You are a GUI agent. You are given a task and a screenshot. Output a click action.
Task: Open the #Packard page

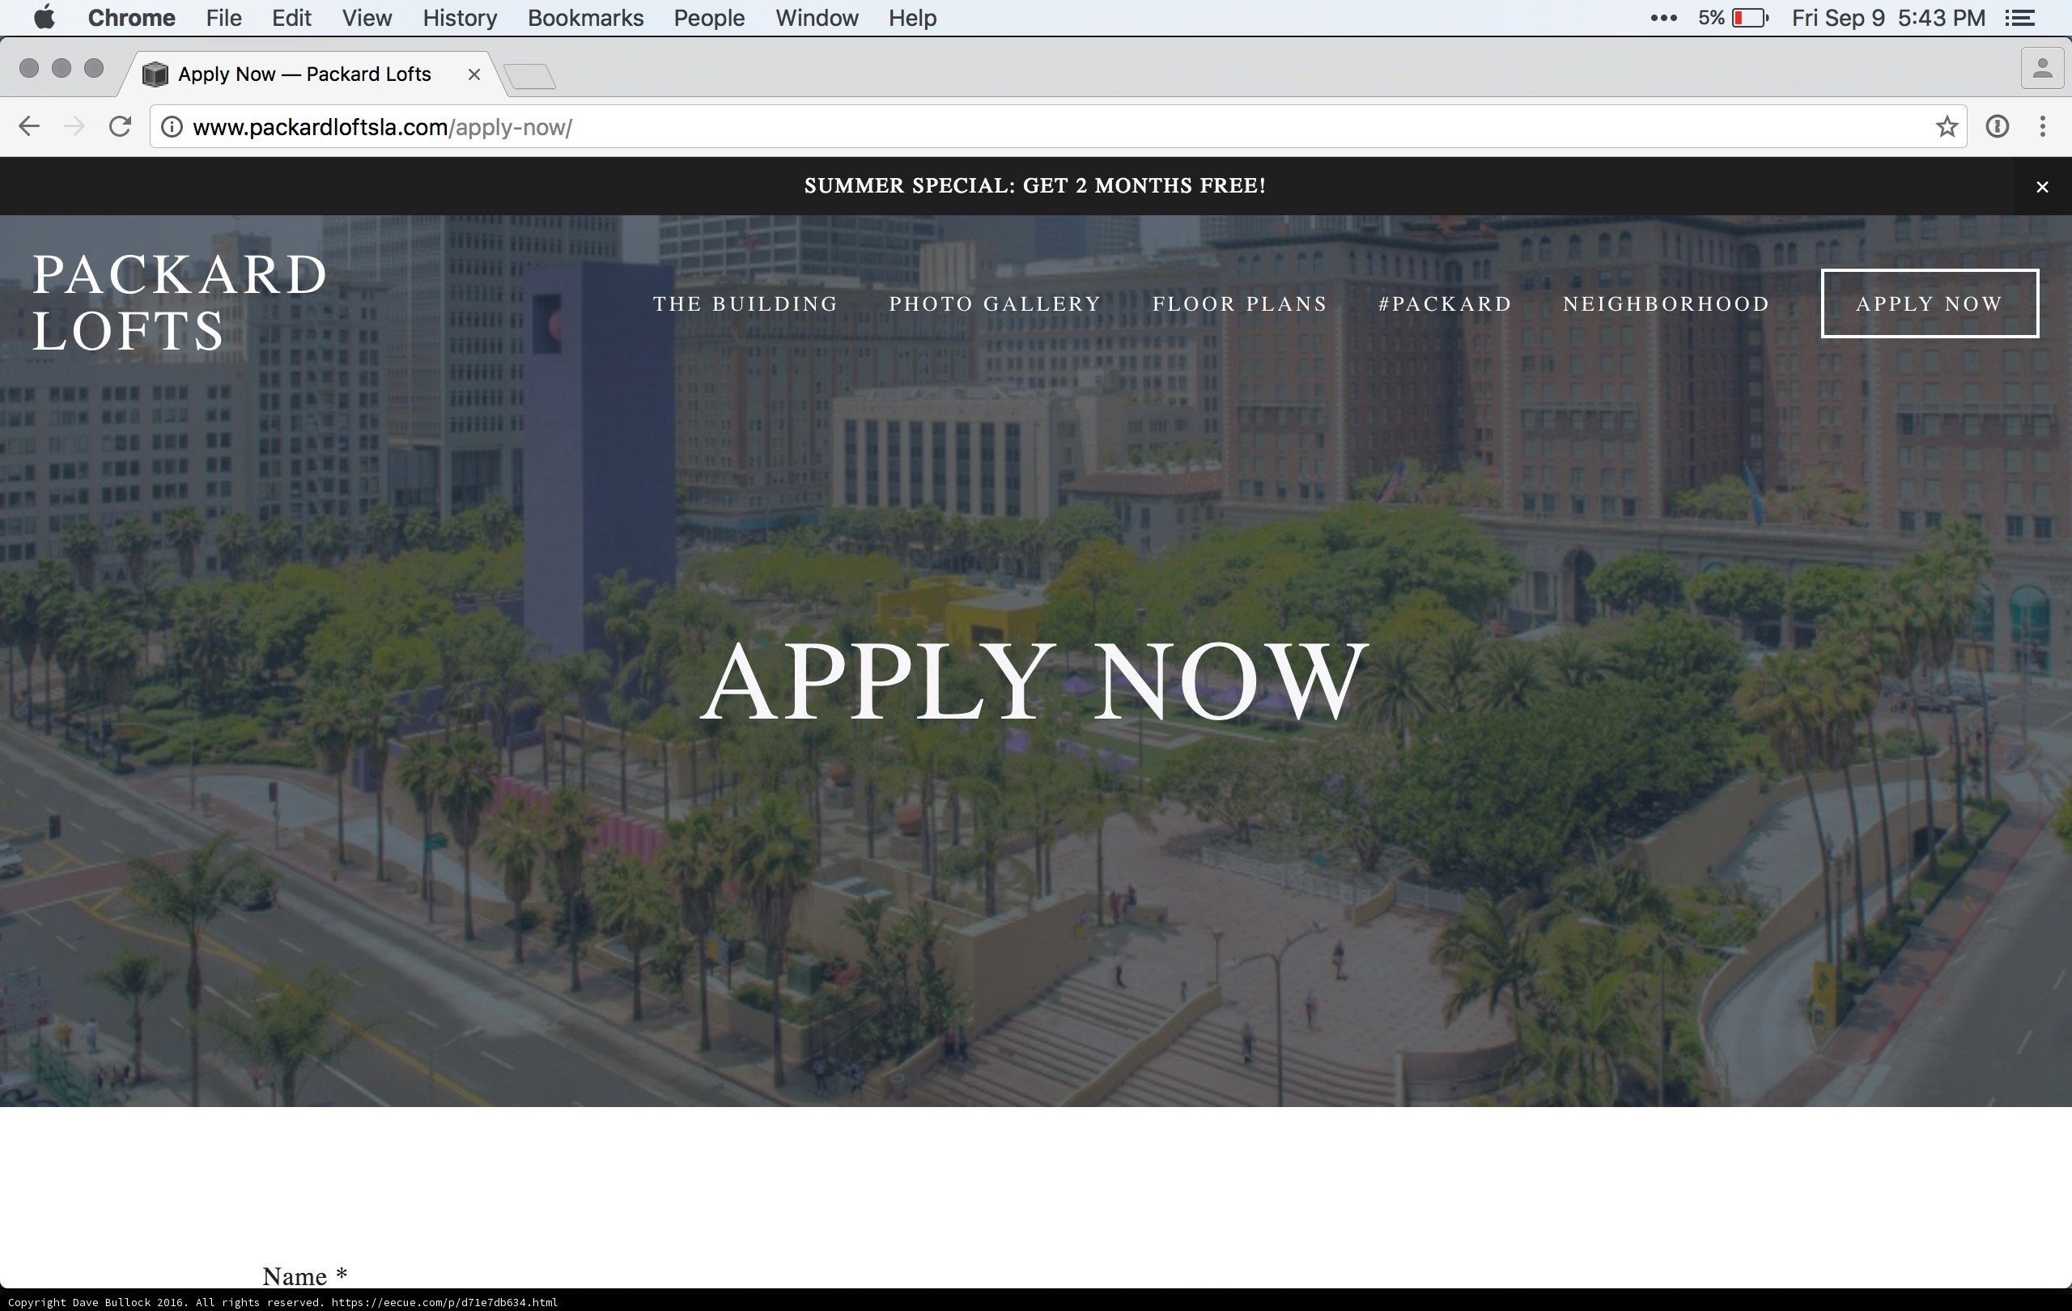point(1445,303)
